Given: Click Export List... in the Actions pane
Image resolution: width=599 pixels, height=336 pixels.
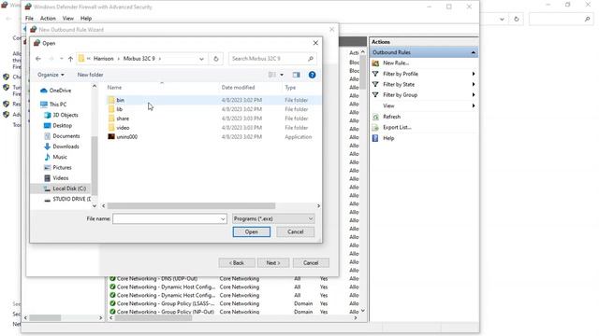Looking at the screenshot, I should pyautogui.click(x=397, y=127).
